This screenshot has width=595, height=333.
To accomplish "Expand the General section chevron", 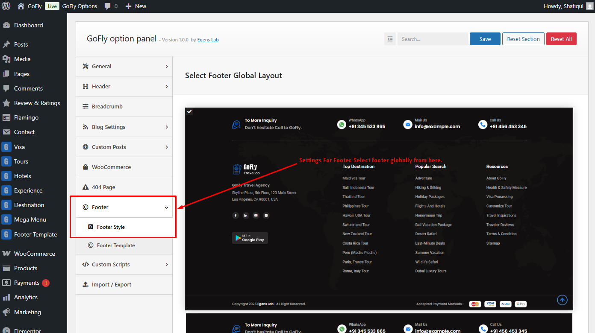I will tap(167, 66).
